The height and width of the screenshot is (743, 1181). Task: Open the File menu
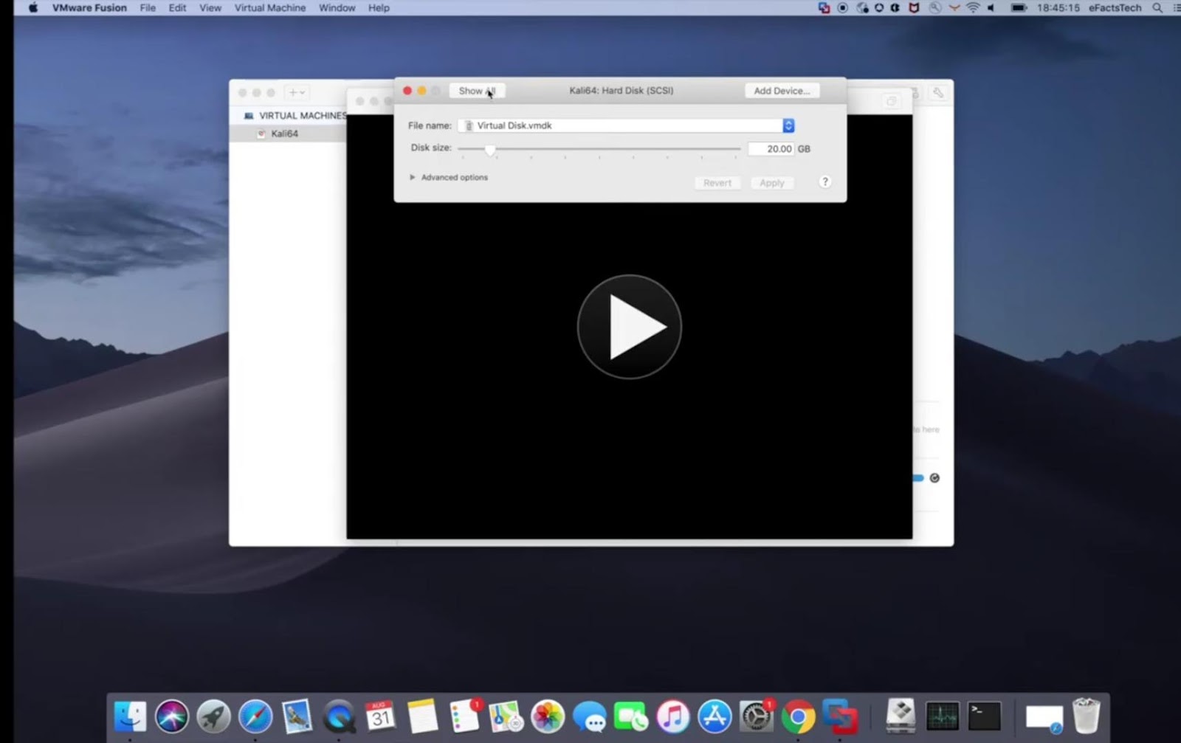pyautogui.click(x=148, y=8)
